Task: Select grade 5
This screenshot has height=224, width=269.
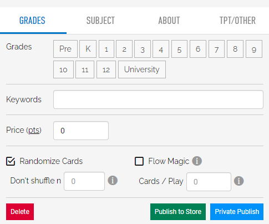Action: [x=179, y=49]
